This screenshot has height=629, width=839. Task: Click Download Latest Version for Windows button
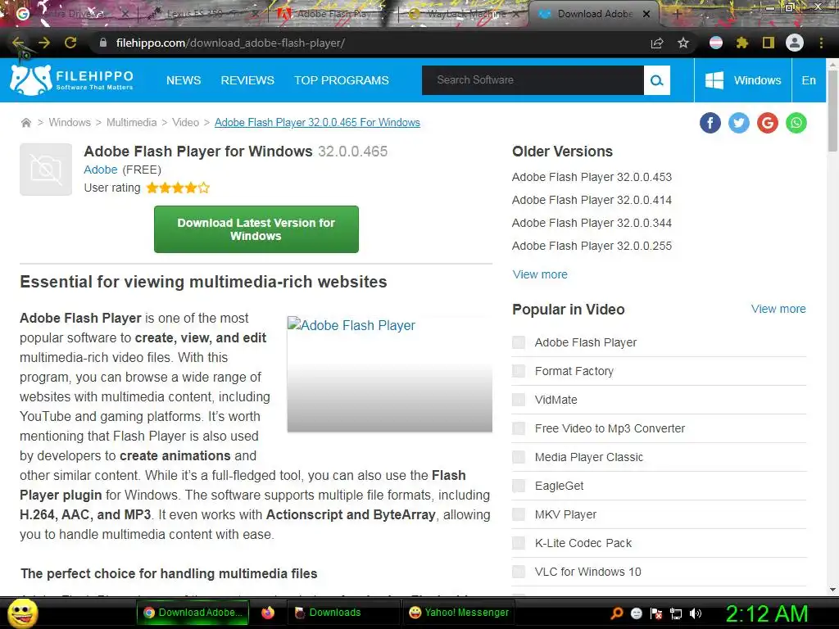point(256,229)
